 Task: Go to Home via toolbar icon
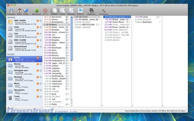19,11
